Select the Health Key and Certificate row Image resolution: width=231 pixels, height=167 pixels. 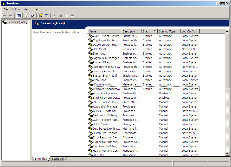[x=144, y=151]
